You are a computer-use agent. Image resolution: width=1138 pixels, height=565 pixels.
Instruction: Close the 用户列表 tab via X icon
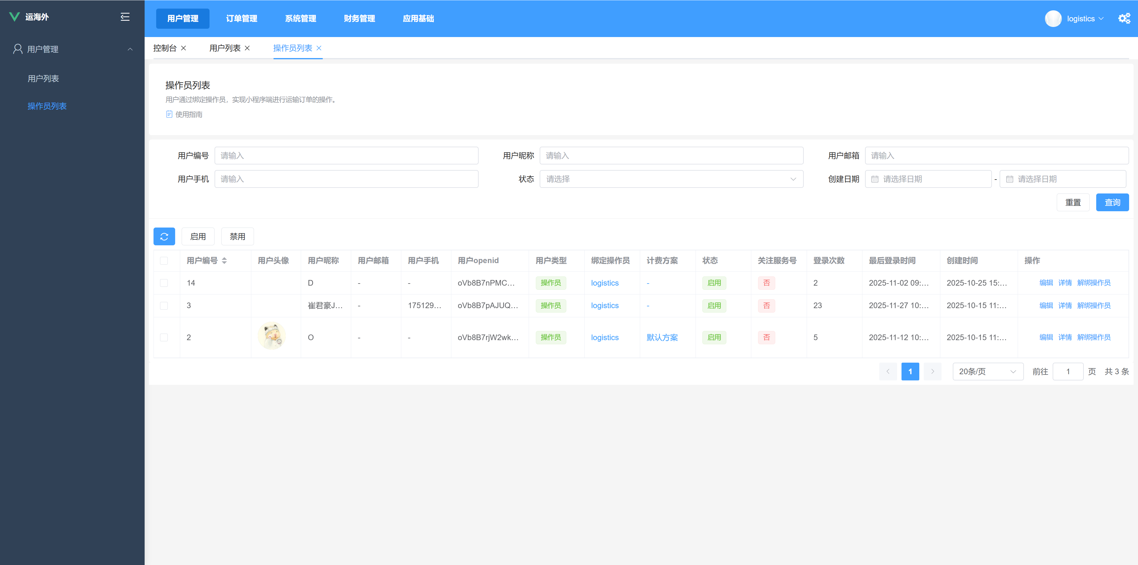point(247,48)
